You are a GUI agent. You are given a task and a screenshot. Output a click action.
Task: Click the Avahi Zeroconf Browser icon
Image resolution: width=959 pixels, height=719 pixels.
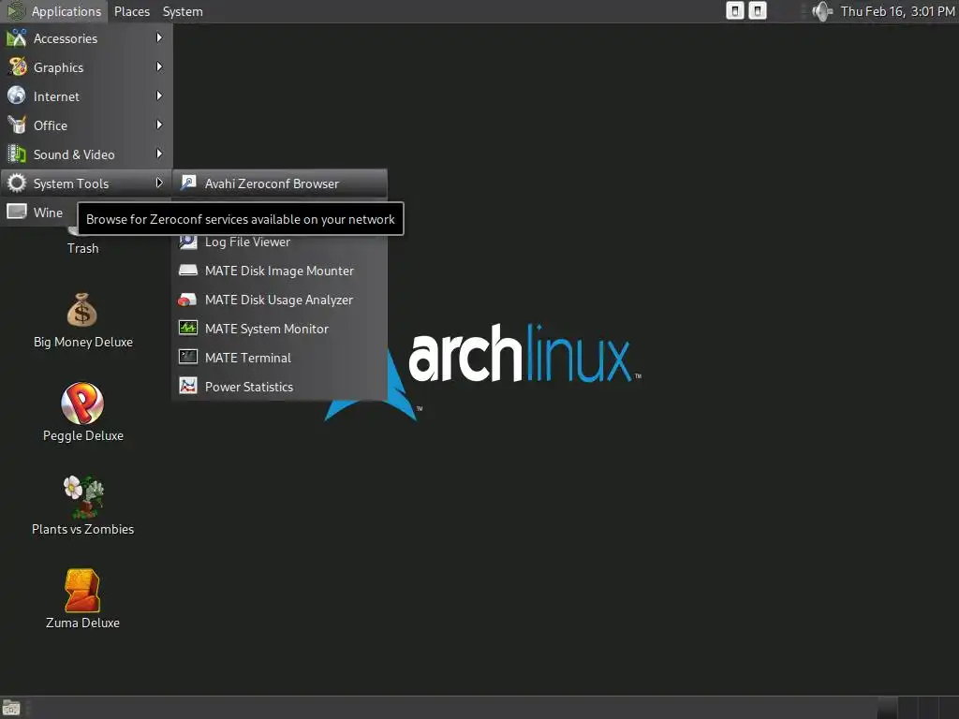pos(187,183)
